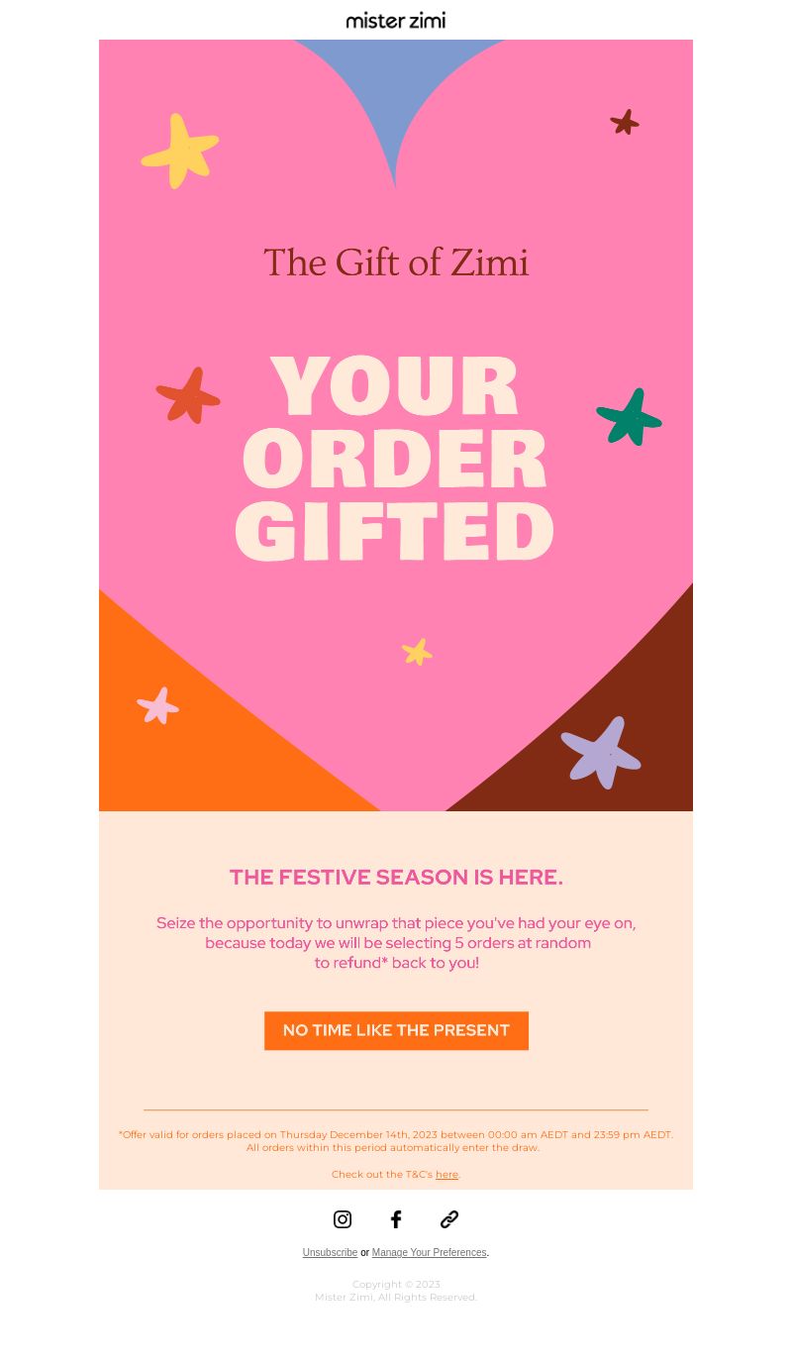This screenshot has width=792, height=1364.
Task: Click the offer validity fine print text
Action: [396, 1141]
